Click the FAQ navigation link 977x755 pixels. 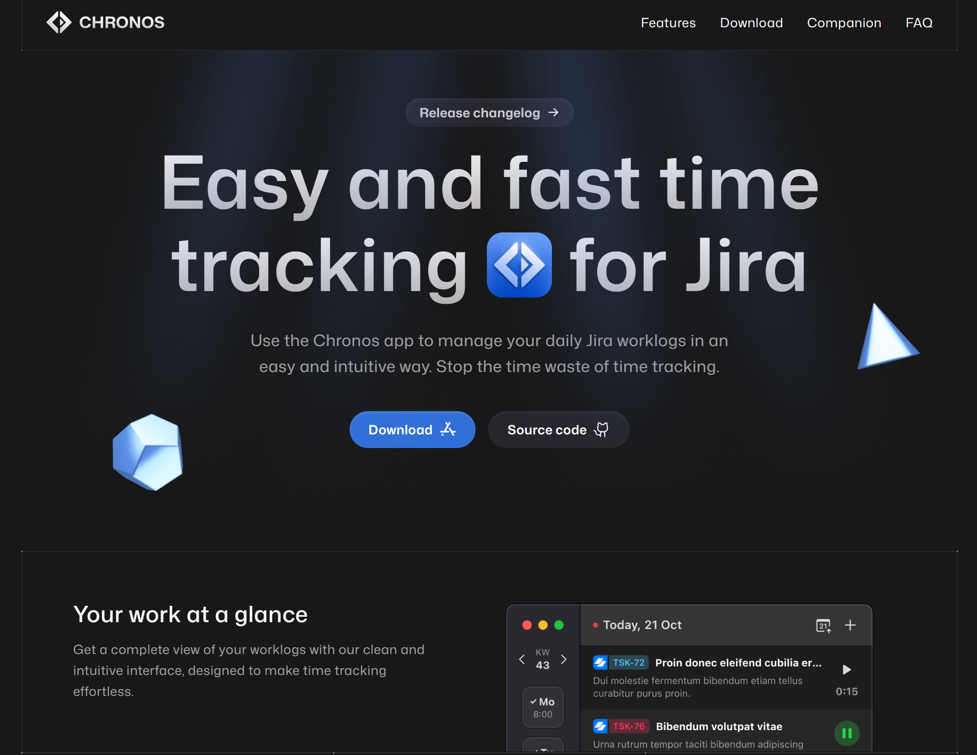pos(918,23)
